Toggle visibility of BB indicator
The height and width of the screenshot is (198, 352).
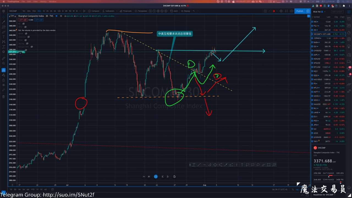(23, 24)
